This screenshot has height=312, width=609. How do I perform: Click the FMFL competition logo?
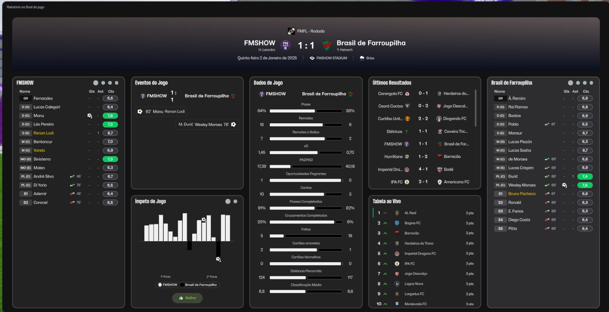coord(291,31)
